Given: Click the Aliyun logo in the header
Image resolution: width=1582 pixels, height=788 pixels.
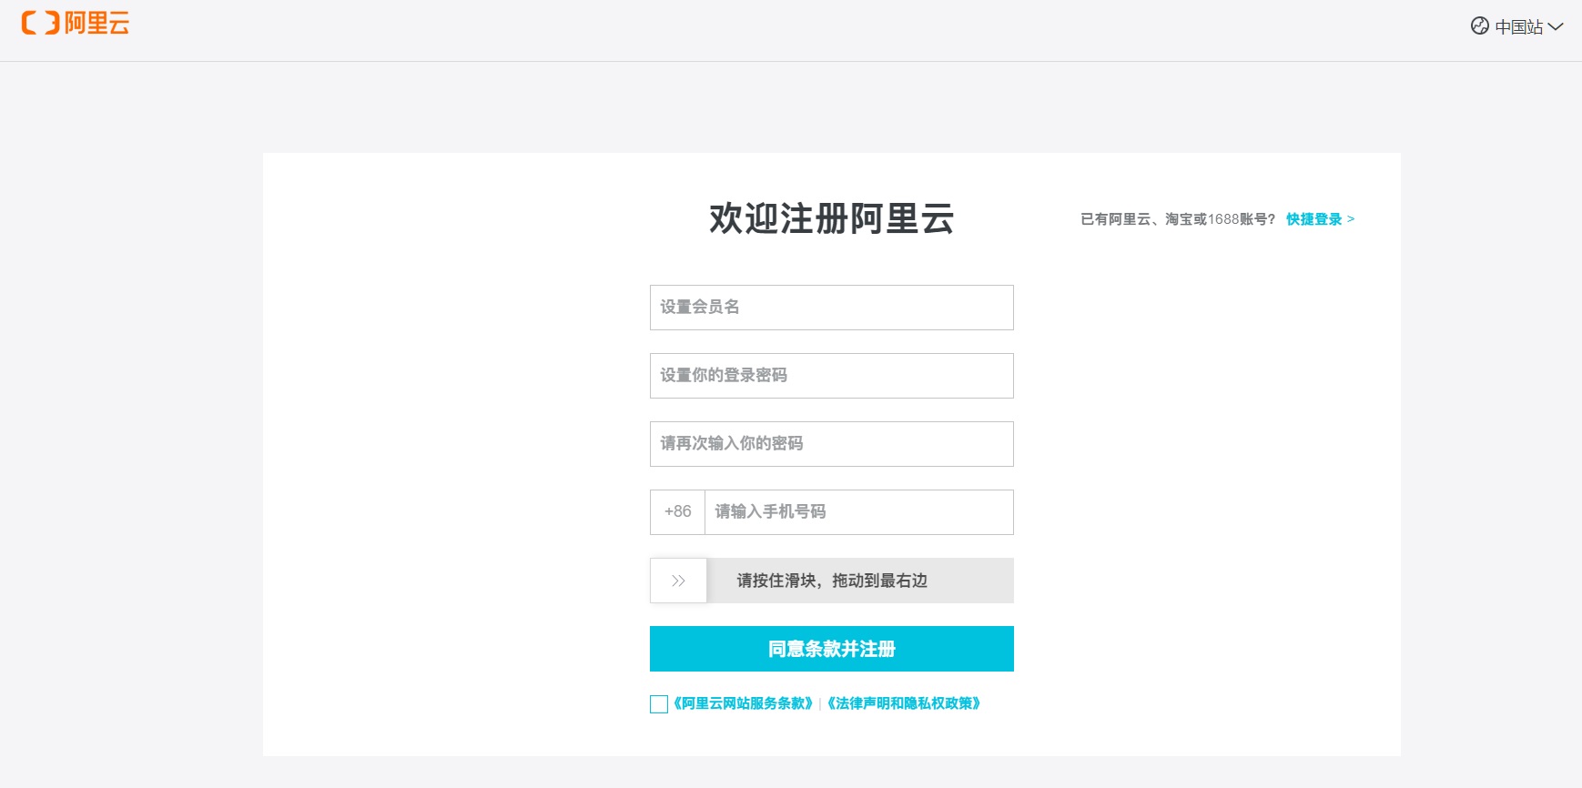Looking at the screenshot, I should [76, 24].
